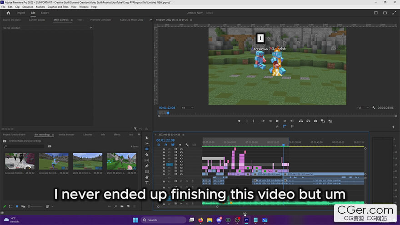Screen dimensions: 400x225
Task: Open Program monitor settings wrench
Action: pyautogui.click(x=374, y=108)
